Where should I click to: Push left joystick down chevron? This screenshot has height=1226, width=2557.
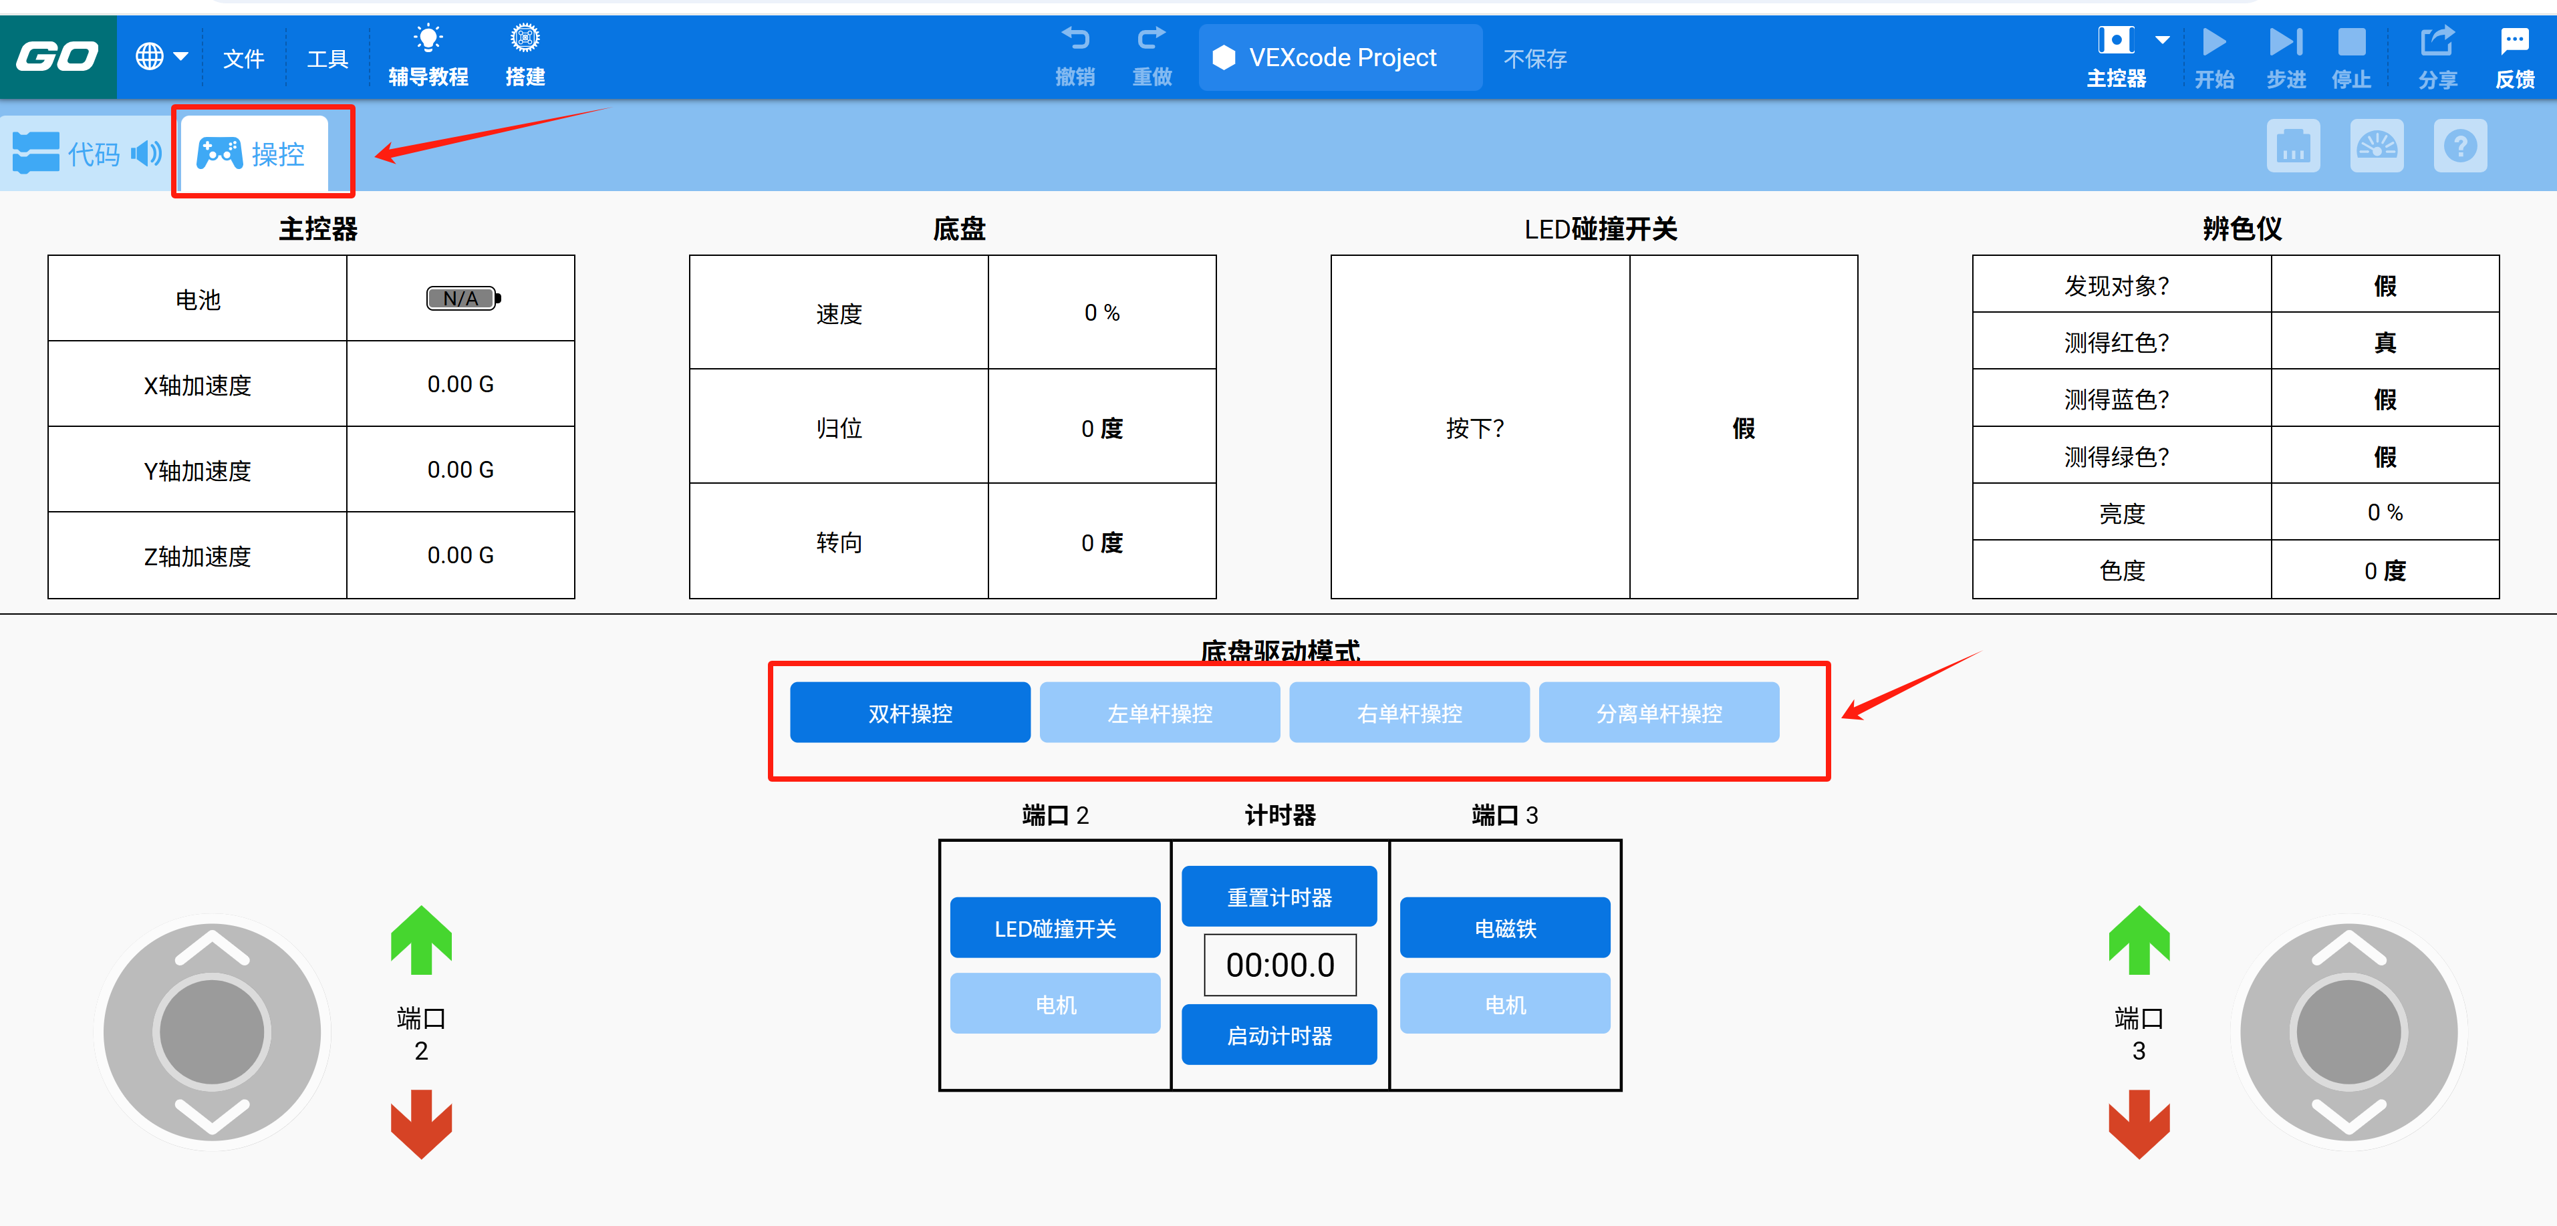tap(211, 1117)
